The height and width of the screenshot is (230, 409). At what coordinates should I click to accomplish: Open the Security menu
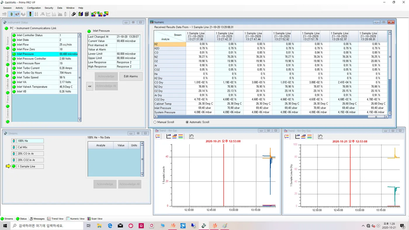[x=49, y=8]
